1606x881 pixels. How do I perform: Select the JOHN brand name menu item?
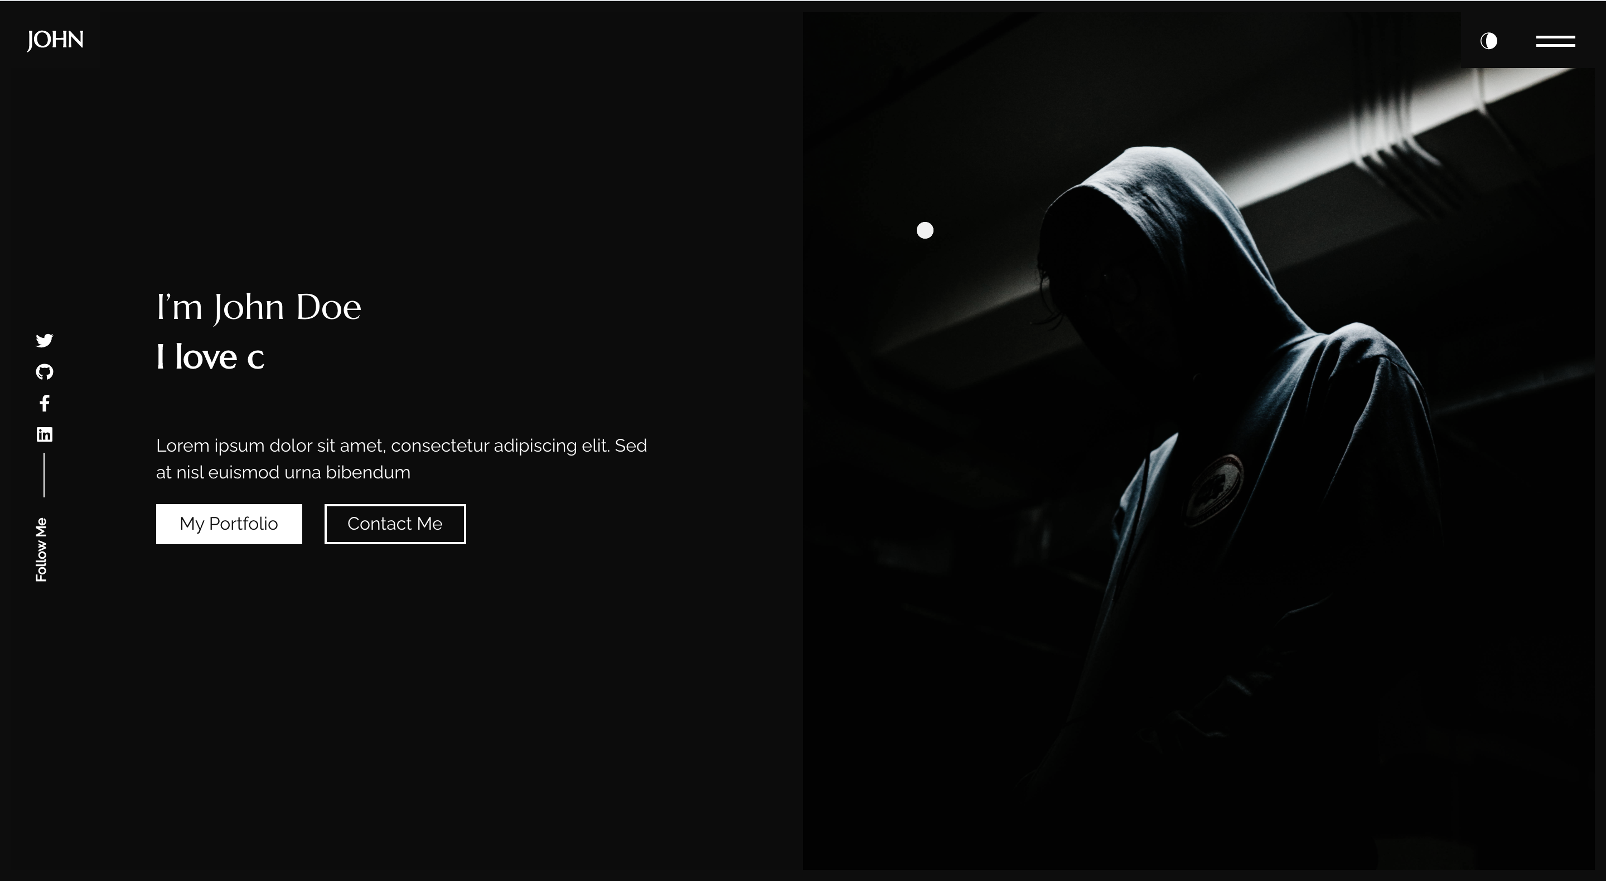[x=54, y=40]
